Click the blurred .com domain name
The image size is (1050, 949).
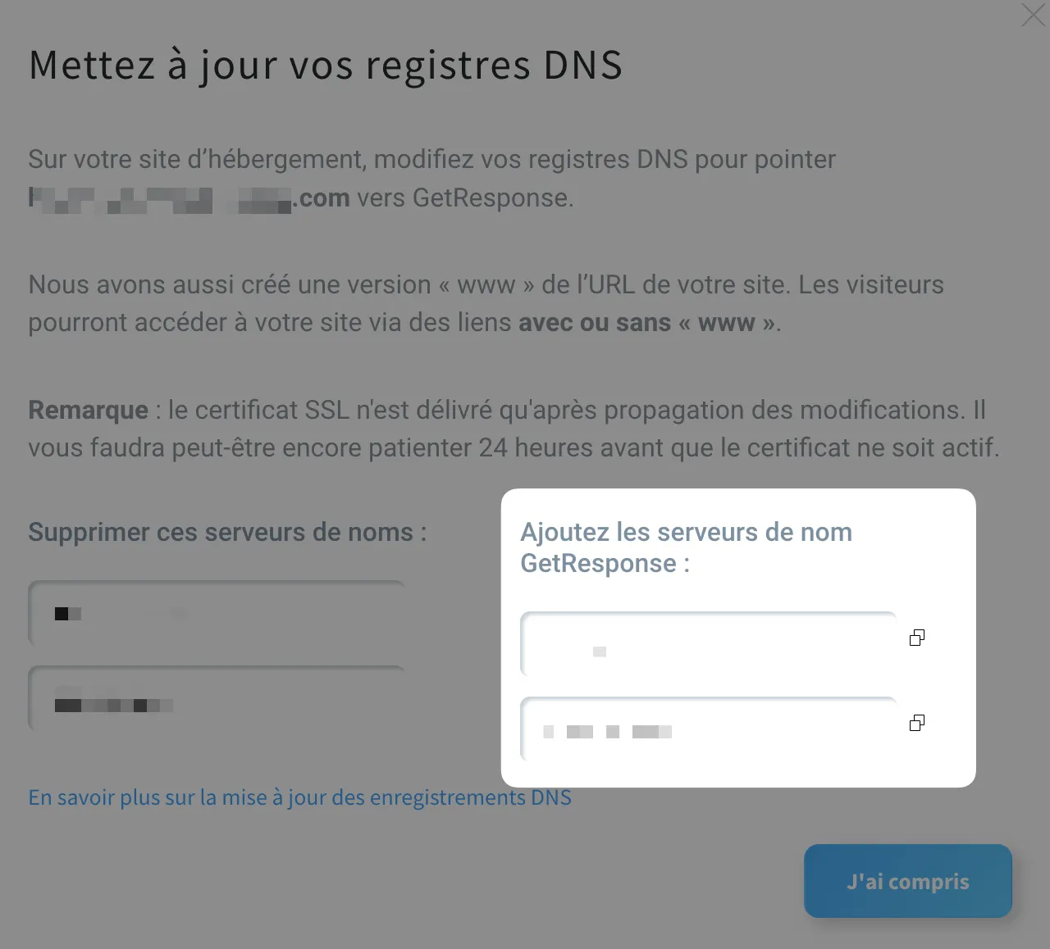[189, 198]
